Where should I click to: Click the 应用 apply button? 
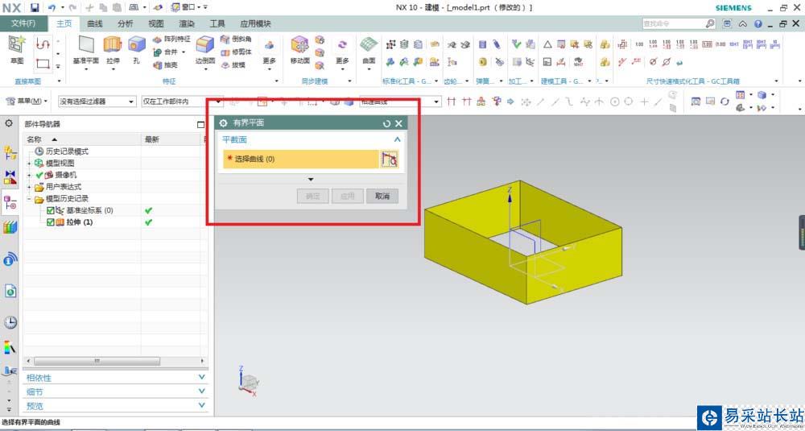[x=348, y=197]
